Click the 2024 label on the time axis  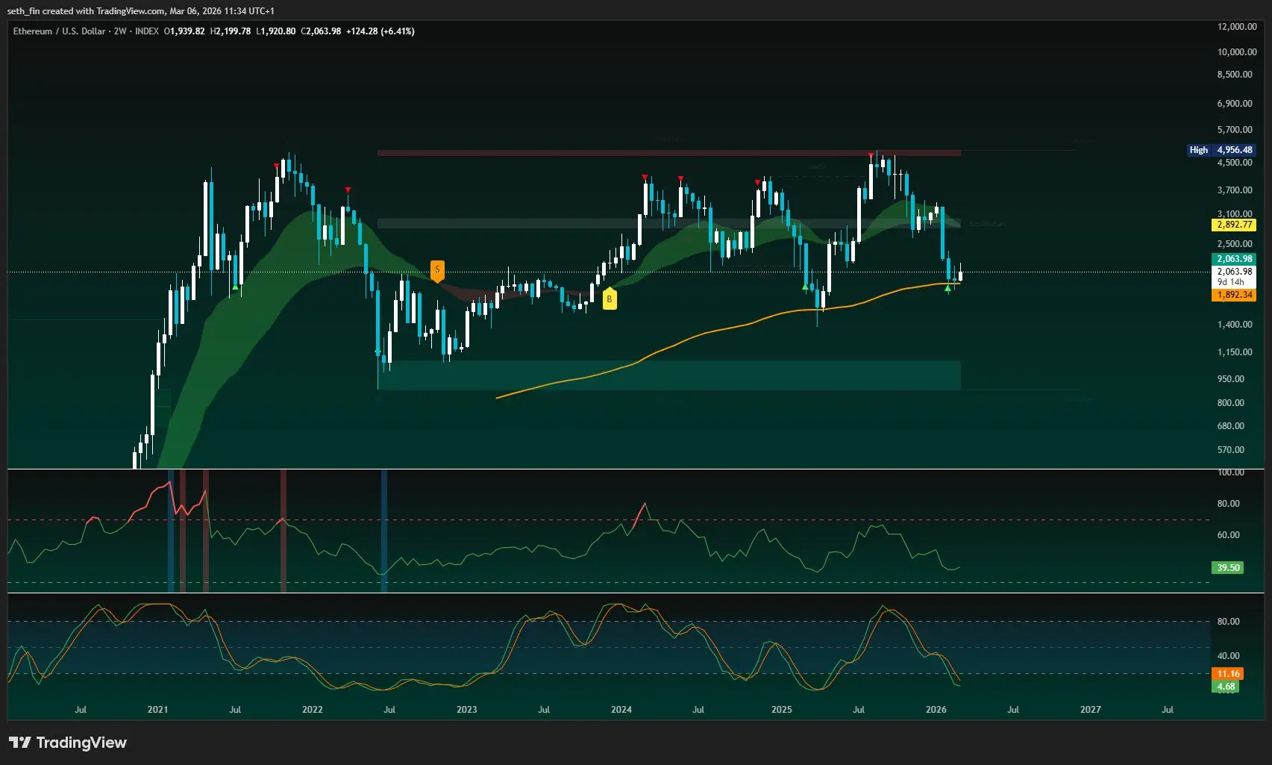pyautogui.click(x=621, y=710)
